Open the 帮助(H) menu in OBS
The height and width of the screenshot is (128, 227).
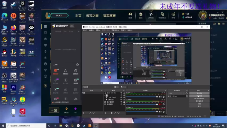130,30
